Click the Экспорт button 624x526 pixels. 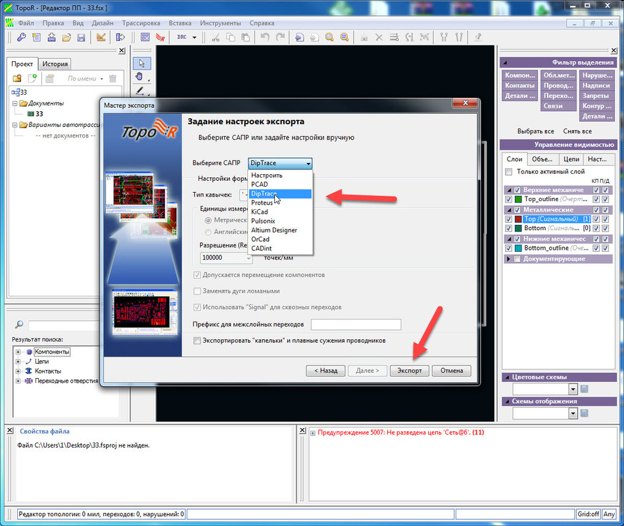click(x=409, y=371)
